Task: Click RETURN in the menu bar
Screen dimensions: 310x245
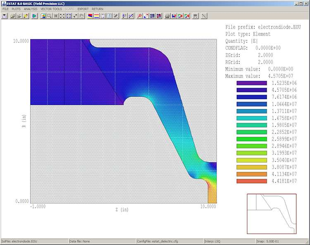Action: pos(98,9)
